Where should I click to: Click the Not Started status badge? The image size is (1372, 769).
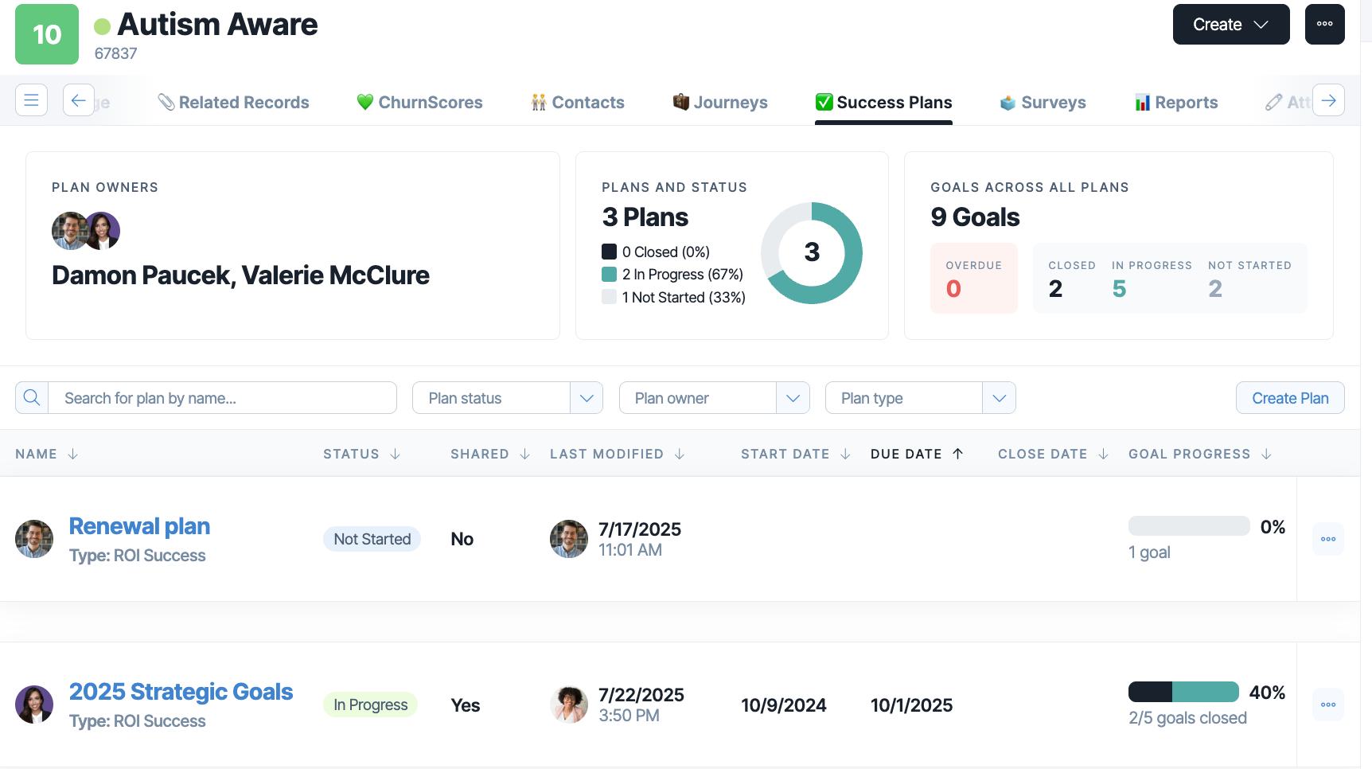pos(372,539)
